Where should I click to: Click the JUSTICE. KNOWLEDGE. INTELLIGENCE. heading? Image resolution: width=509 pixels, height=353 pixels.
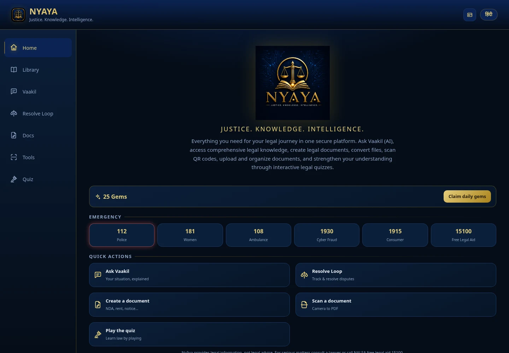click(292, 129)
